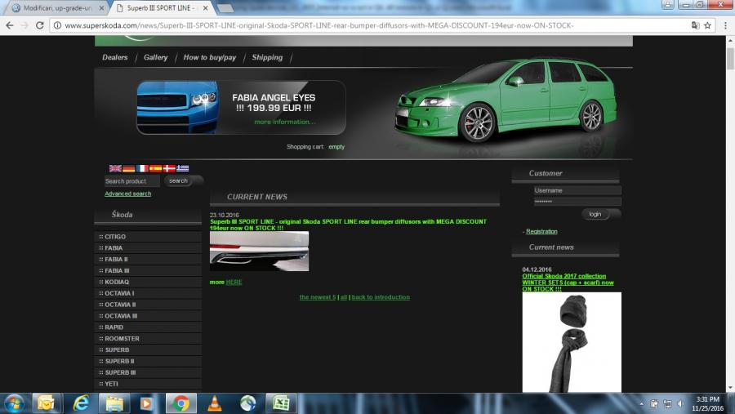
Task: Open the Windows Start menu
Action: coord(15,403)
